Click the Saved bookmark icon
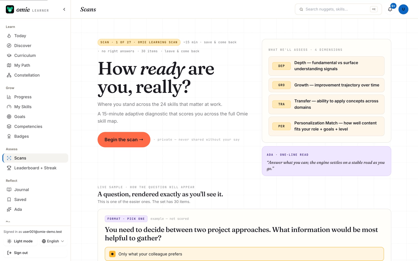Screen dimensions: 418x261 pos(9,200)
